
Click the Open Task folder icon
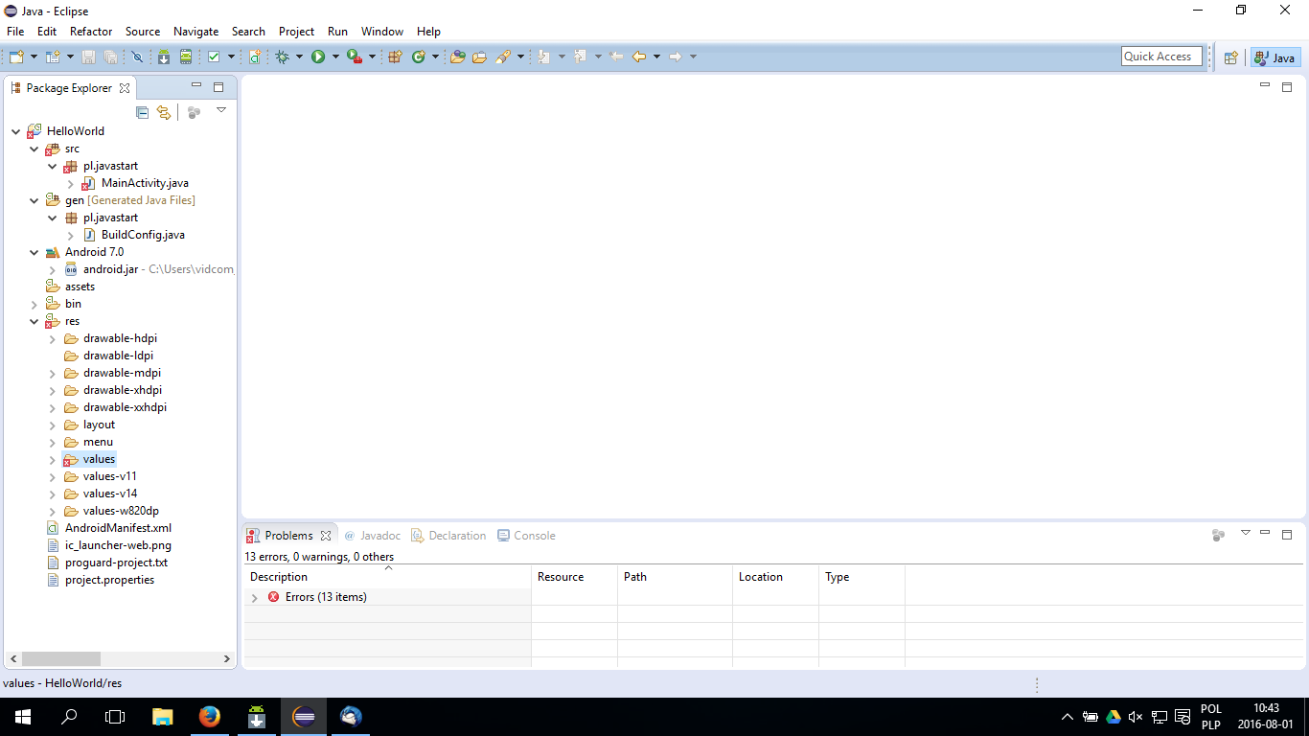click(x=479, y=57)
